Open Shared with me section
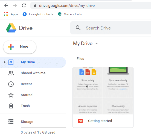Screen dimensions: 151x139 [x=33, y=73]
